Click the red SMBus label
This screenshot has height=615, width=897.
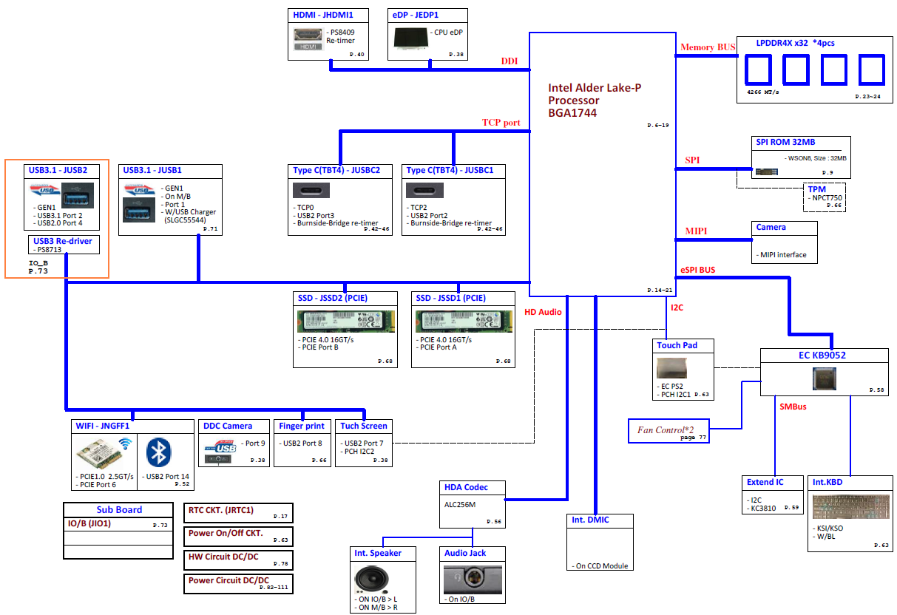pos(793,407)
